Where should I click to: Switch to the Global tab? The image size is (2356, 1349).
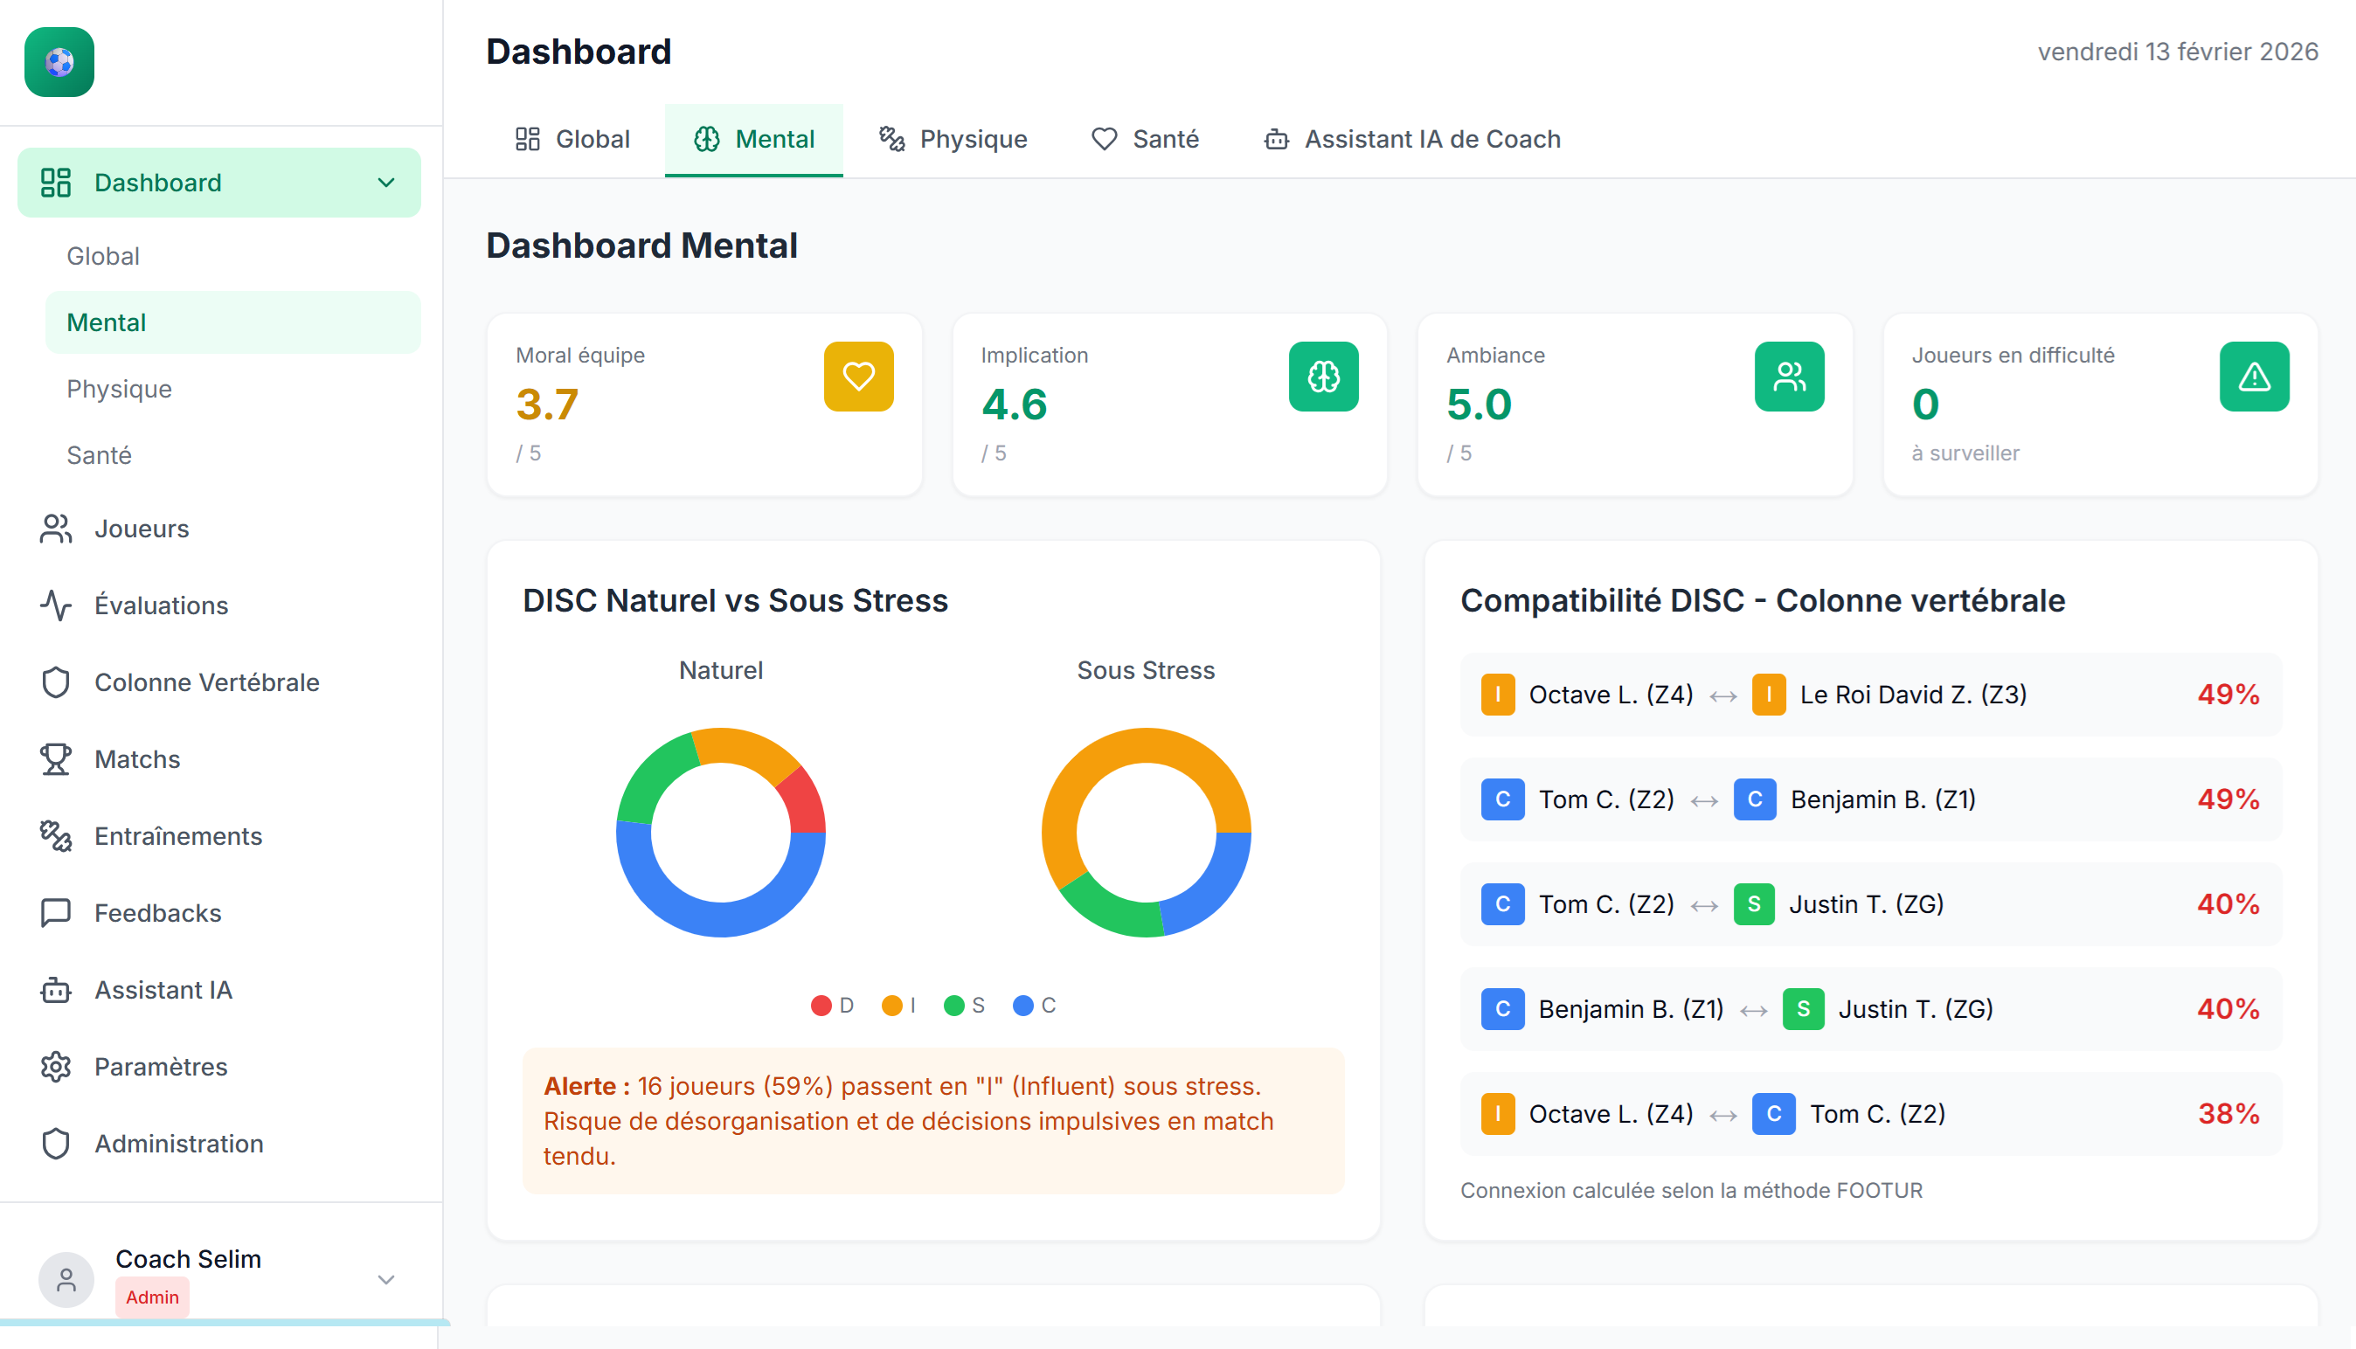pyautogui.click(x=572, y=139)
